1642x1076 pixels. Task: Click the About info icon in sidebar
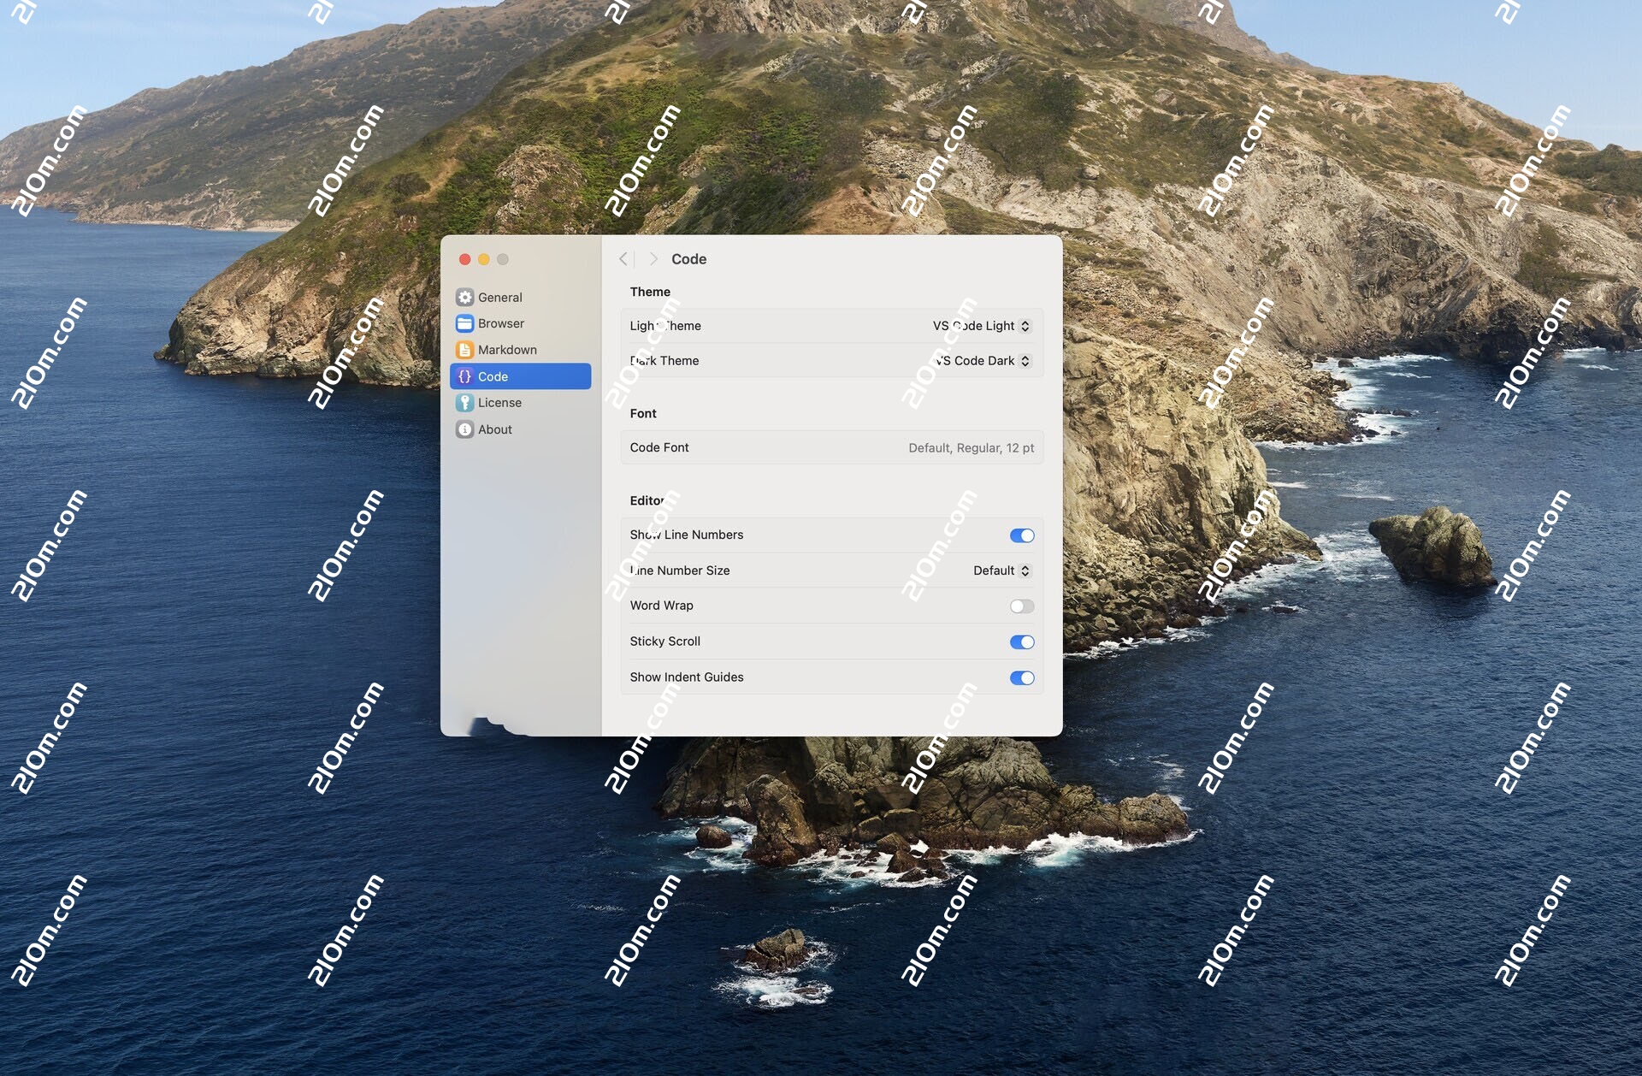tap(464, 429)
